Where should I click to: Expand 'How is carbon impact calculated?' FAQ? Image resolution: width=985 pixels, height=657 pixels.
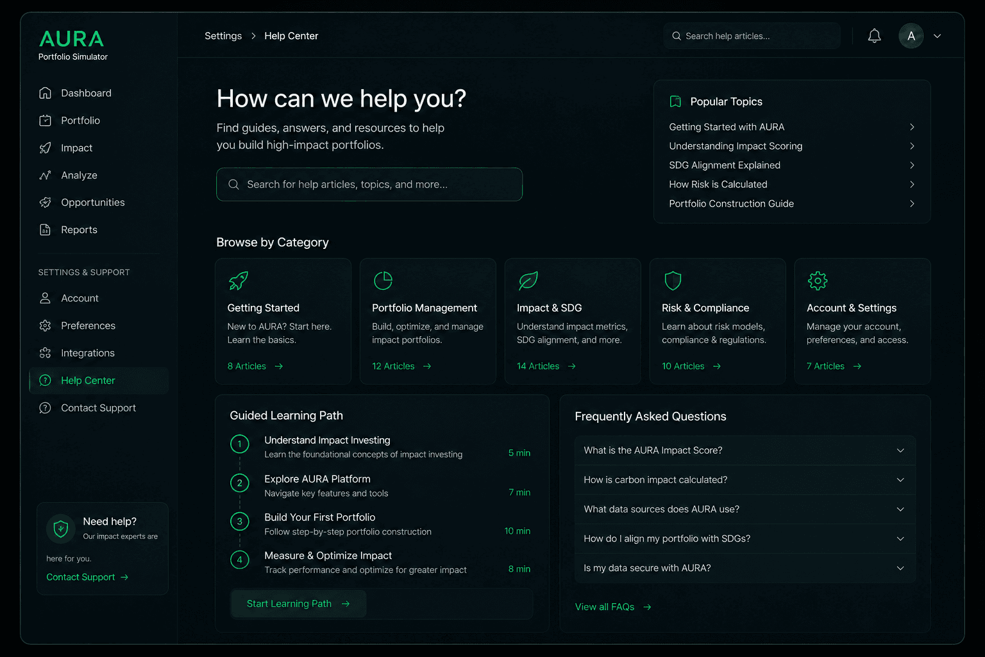point(745,480)
